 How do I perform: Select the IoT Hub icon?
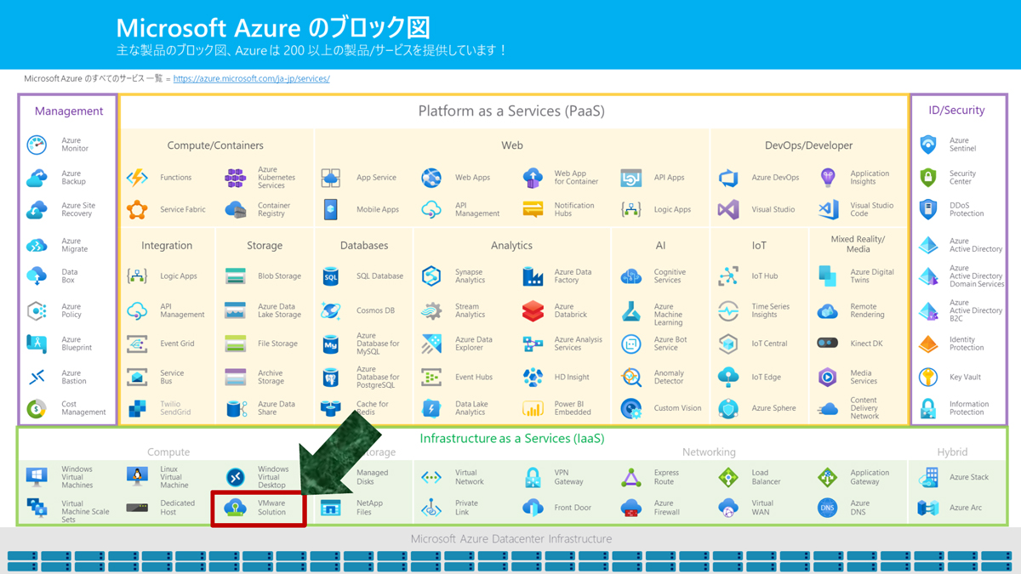click(728, 276)
